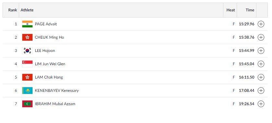This screenshot has height=123, width=272.
Task: Click the India flag icon
Action: click(x=28, y=24)
